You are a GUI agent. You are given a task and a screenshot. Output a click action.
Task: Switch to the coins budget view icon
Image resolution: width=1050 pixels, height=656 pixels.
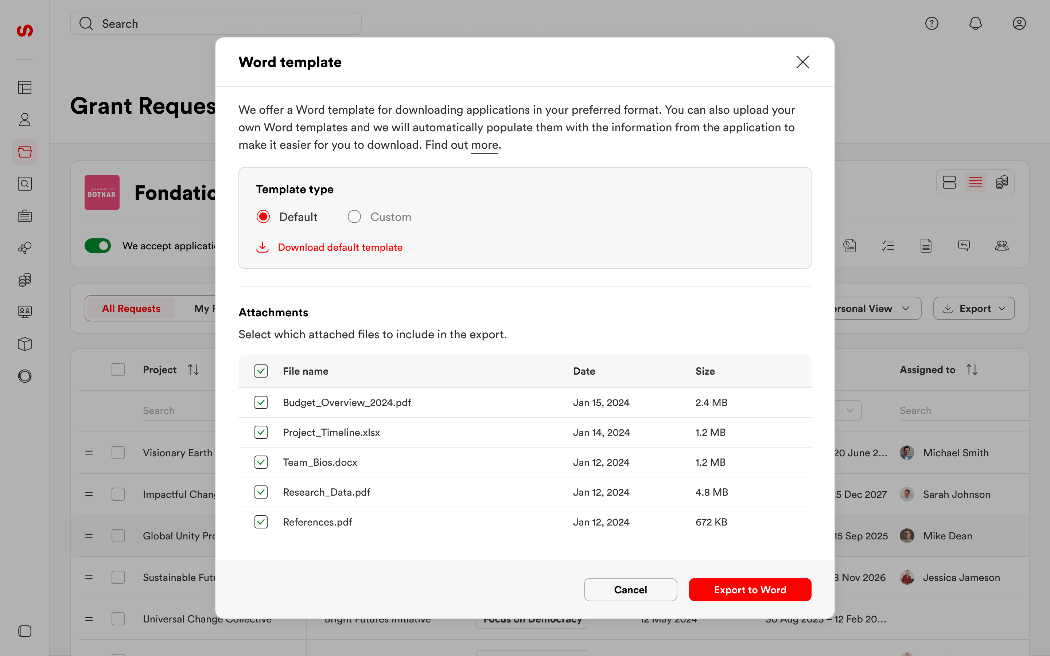pos(1002,182)
